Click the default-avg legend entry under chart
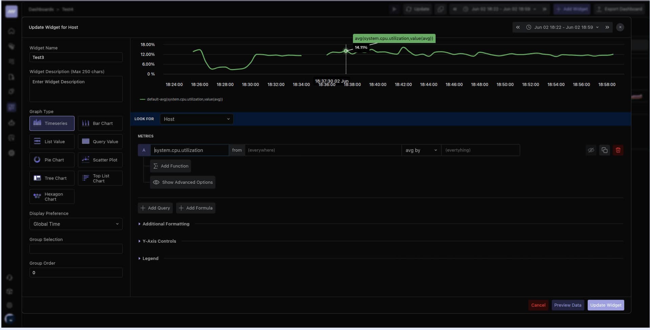The width and height of the screenshot is (650, 330). (x=181, y=99)
